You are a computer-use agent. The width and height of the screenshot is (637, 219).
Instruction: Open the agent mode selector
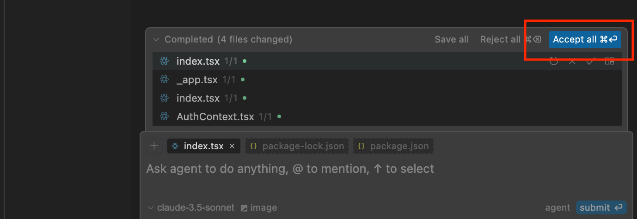pyautogui.click(x=557, y=207)
